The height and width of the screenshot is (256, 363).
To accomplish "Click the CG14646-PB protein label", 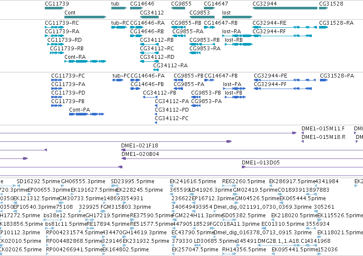I will (147, 84).
